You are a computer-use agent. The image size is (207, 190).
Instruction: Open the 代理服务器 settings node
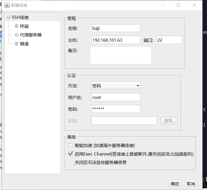(x=30, y=35)
